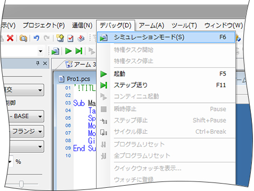Click the grey continue-run toolbar icon
The width and height of the screenshot is (254, 191).
pos(92,51)
